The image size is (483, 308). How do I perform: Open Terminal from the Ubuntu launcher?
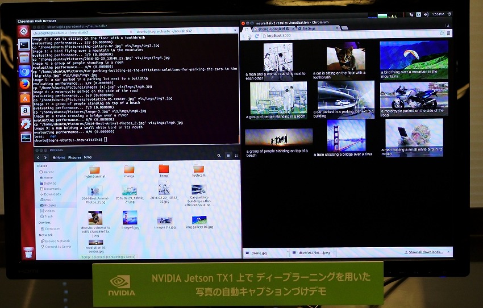pyautogui.click(x=24, y=44)
